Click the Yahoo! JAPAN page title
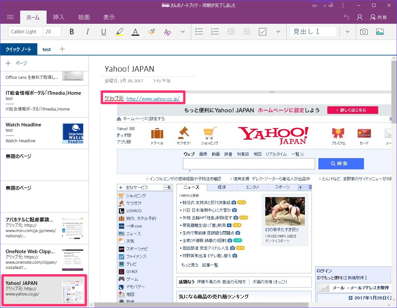The height and width of the screenshot is (308, 397). [129, 69]
